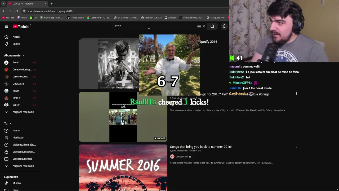Open the on-screen keyboard icon in search
Image resolution: width=339 pixels, height=191 pixels.
(199, 26)
